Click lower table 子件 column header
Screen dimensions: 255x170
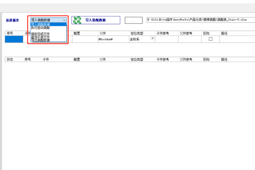[56, 59]
